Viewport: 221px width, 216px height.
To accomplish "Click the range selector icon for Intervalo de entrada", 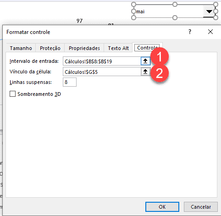I will [145, 61].
